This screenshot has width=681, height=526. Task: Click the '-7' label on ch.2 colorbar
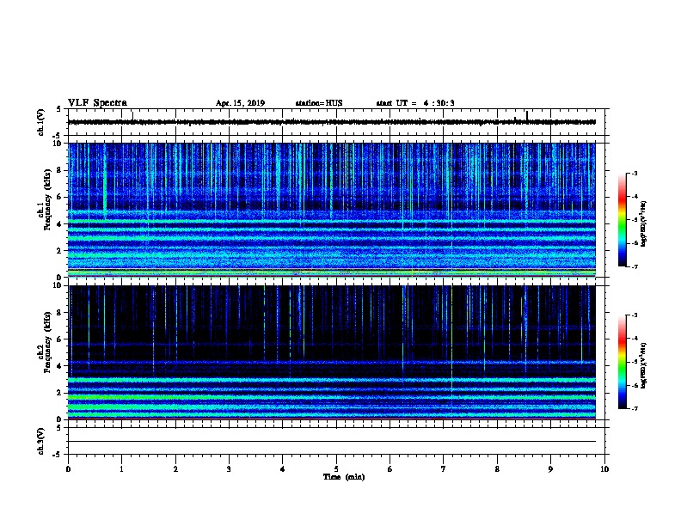pos(634,409)
